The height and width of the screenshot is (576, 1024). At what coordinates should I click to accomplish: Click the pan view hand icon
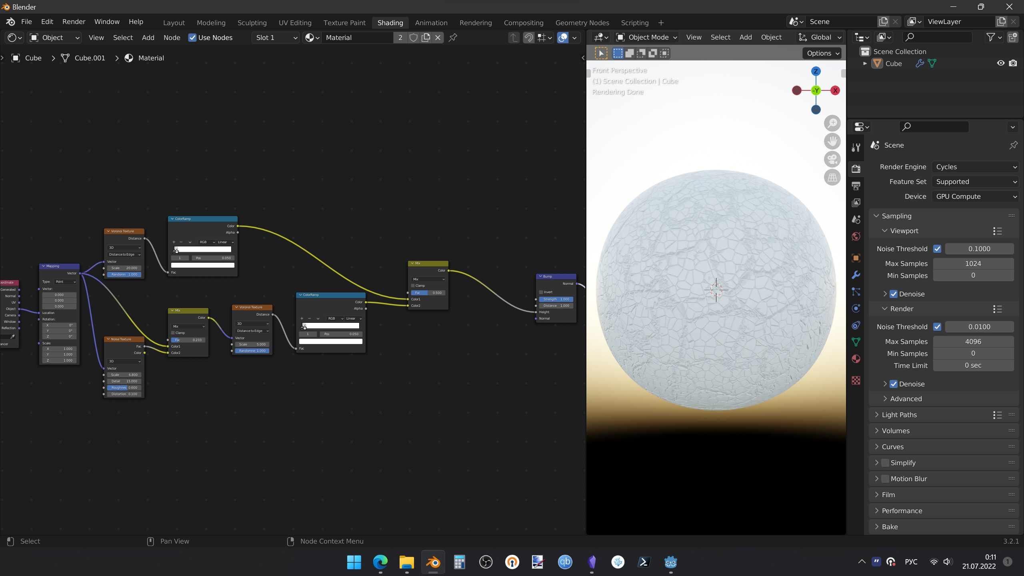click(832, 141)
